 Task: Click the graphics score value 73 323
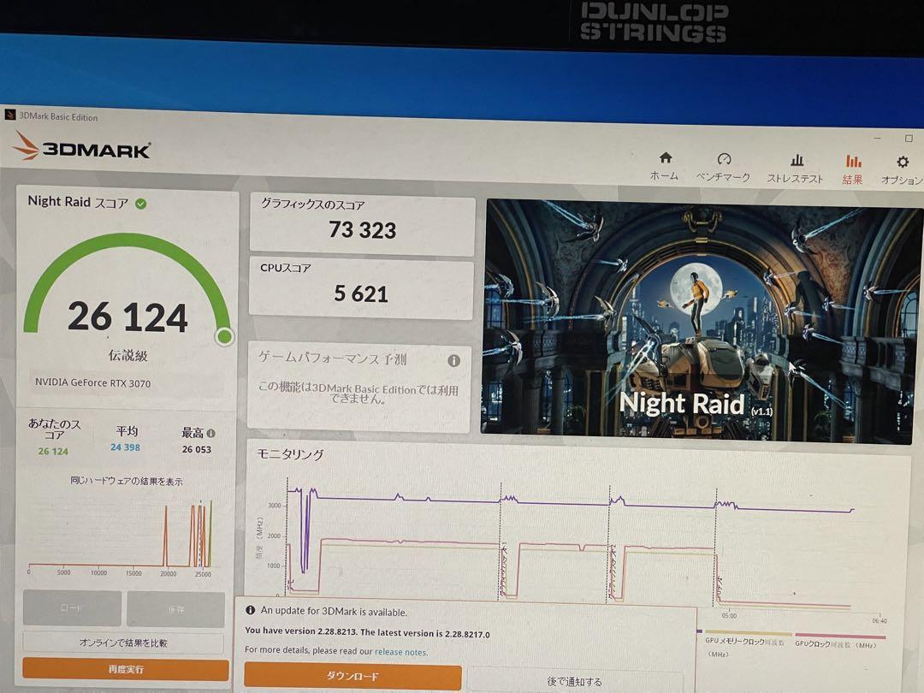click(363, 230)
